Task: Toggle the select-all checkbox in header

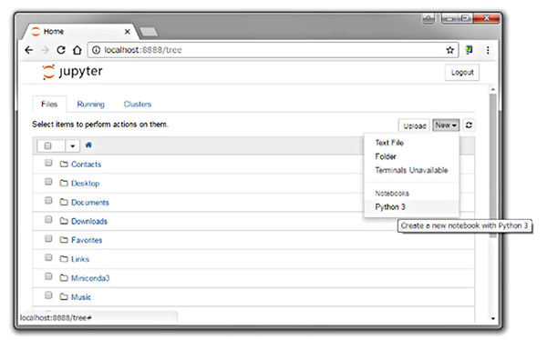Action: click(48, 145)
